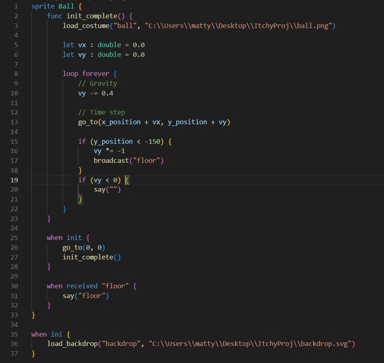Click 'init_complete' in the func declaration
Image resolution: width=384 pixels, height=363 pixels.
click(92, 16)
